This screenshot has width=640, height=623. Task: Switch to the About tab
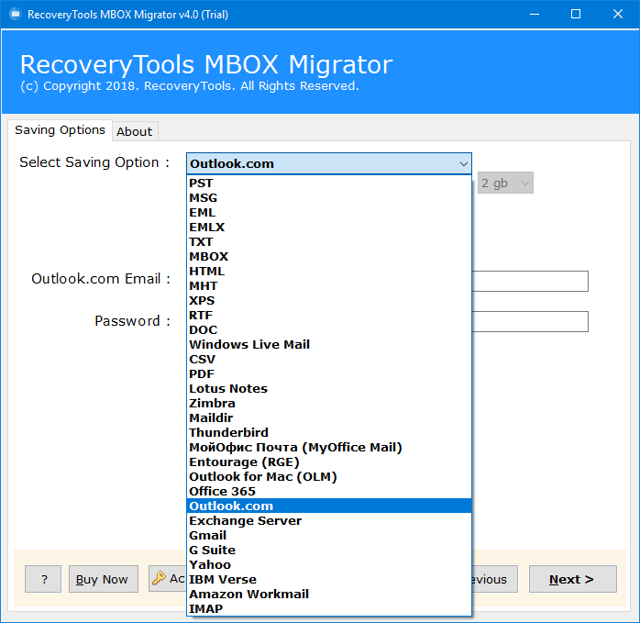[135, 131]
